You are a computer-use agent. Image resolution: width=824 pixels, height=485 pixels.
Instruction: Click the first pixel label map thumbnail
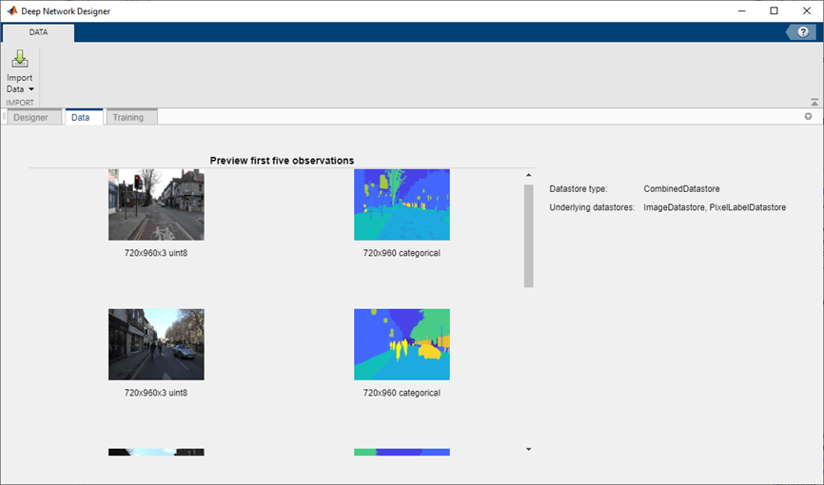click(x=402, y=204)
